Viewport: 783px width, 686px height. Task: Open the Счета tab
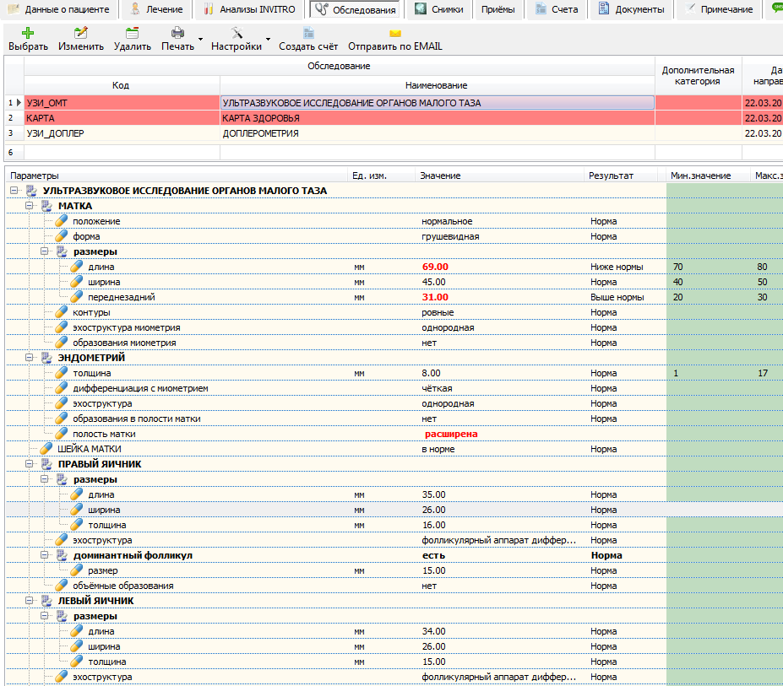[x=557, y=9]
